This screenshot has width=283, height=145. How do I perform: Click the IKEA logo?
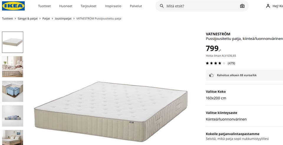13,6
